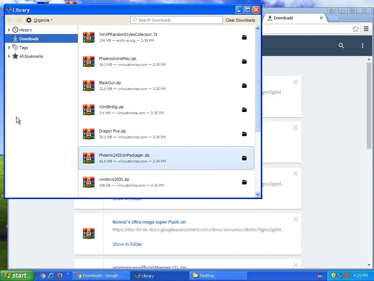Open containing folder for Dragon Fire.zip
This screenshot has width=374, height=281.
tap(244, 134)
